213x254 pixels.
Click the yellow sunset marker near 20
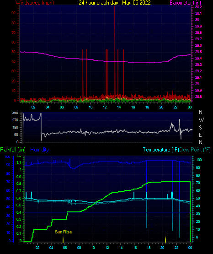click(165, 238)
